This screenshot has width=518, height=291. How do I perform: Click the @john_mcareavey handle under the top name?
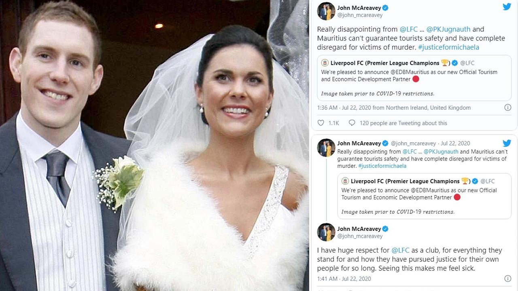[x=360, y=15]
